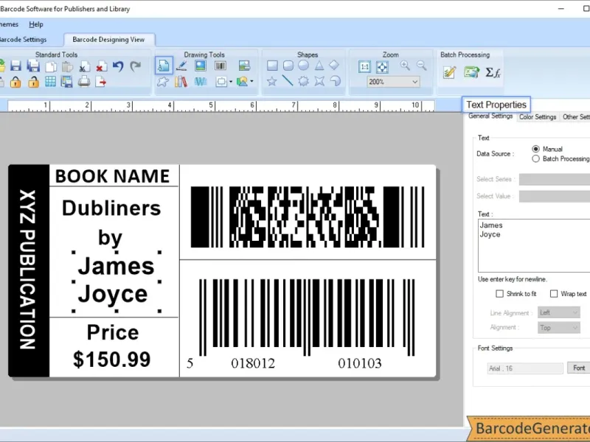This screenshot has width=590, height=442.
Task: Open the Select Value dropdown
Action: click(x=555, y=196)
